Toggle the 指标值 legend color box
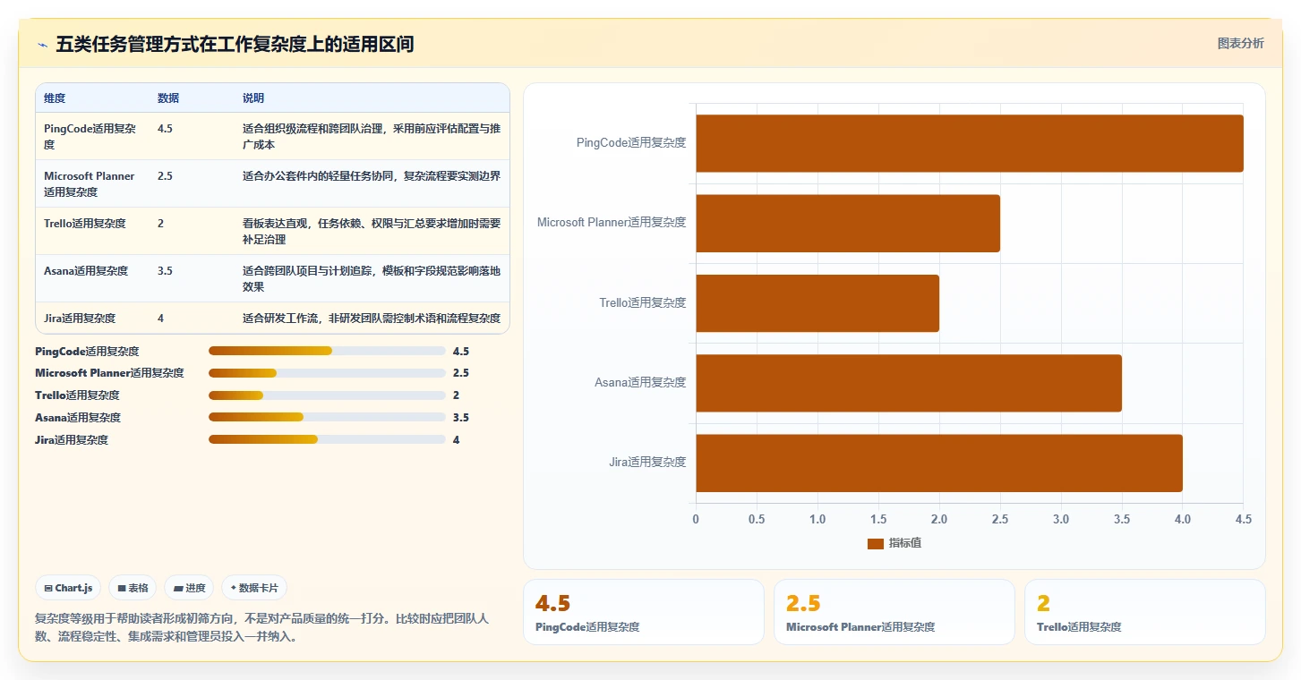 [876, 543]
